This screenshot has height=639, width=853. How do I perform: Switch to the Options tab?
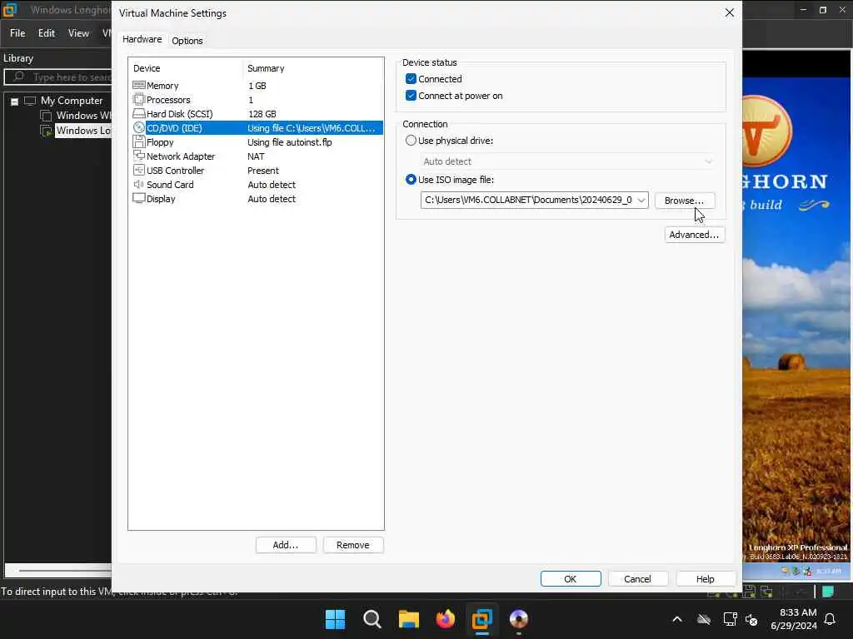pyautogui.click(x=187, y=40)
